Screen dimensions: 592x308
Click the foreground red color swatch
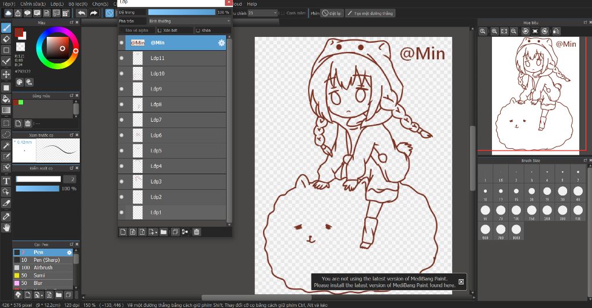[18, 32]
